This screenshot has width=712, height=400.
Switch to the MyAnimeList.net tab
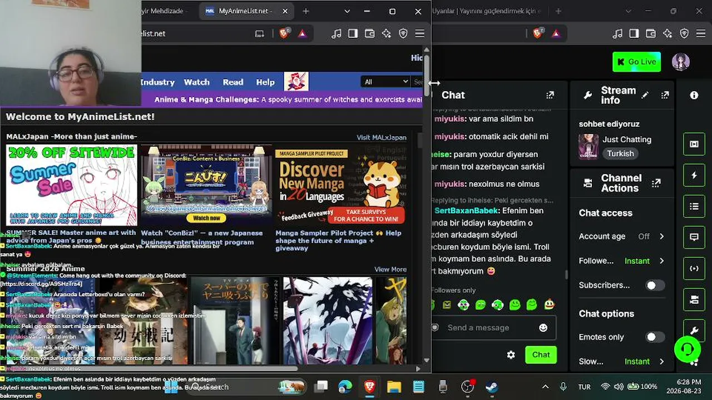point(246,11)
